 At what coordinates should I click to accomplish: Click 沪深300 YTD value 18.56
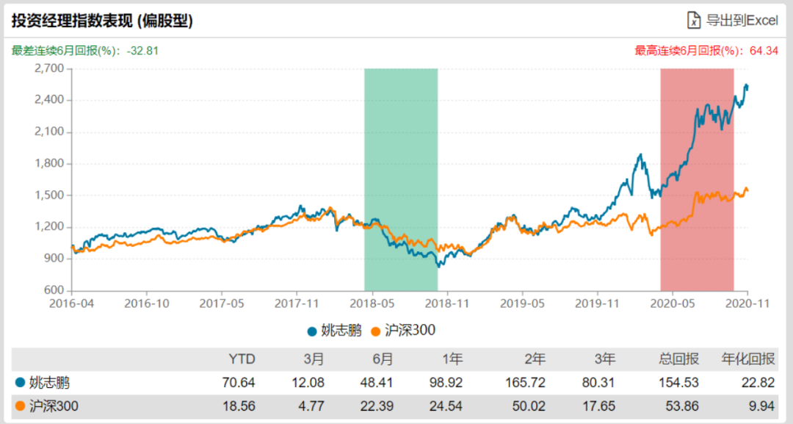click(239, 406)
